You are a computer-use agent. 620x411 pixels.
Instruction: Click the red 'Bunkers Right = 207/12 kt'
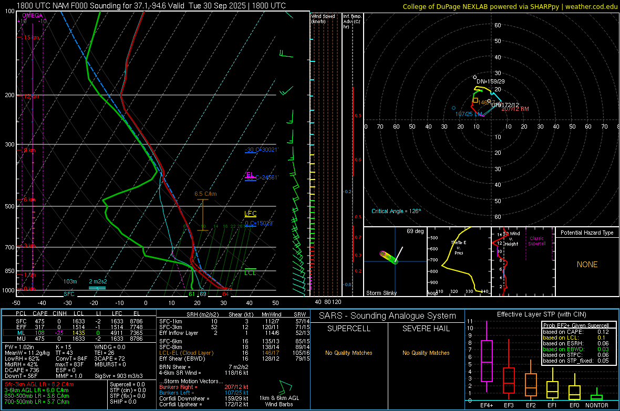coord(203,387)
